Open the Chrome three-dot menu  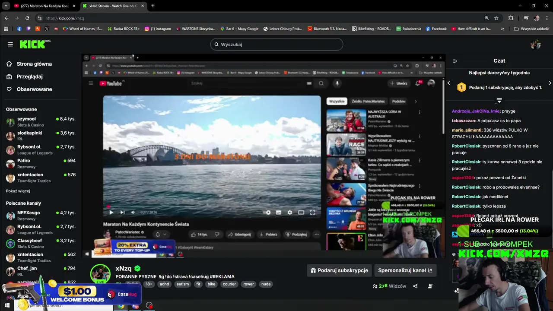(547, 18)
